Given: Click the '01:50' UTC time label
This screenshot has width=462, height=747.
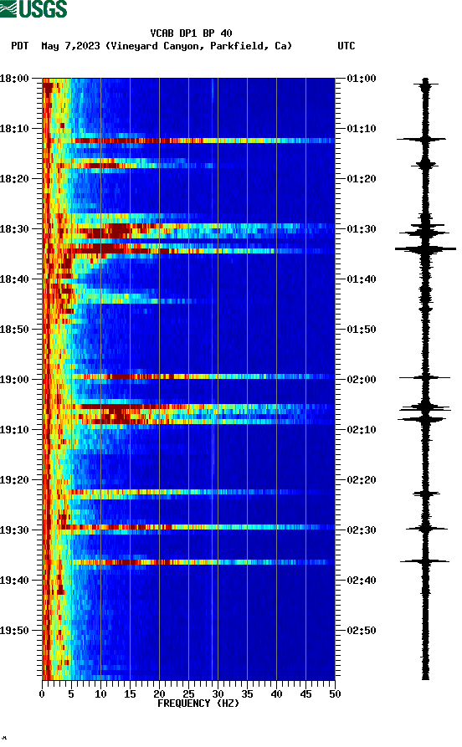Looking at the screenshot, I should 362,330.
